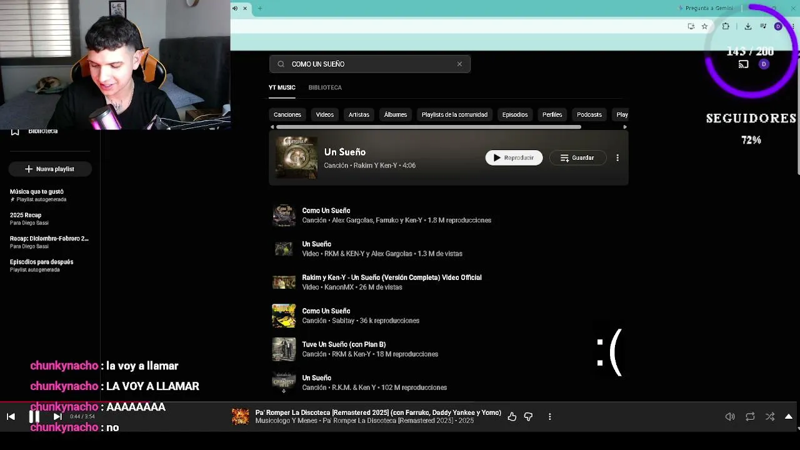Click the right arrow of chips scrollbar
Viewport: 800px width, 450px height.
(x=625, y=127)
